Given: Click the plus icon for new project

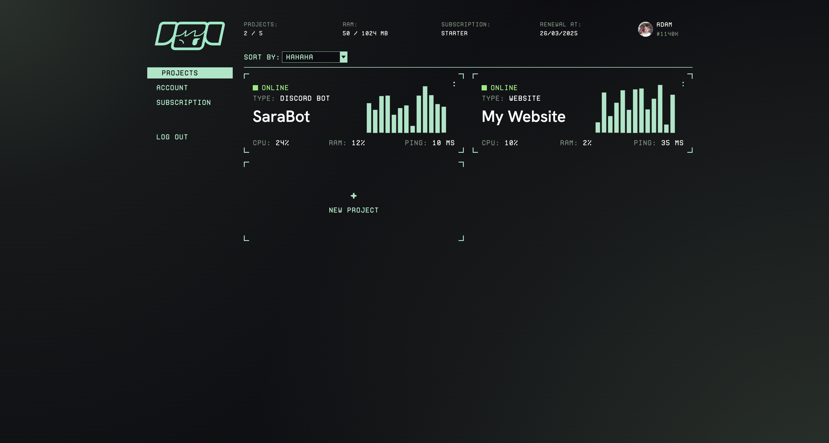Looking at the screenshot, I should click(354, 196).
